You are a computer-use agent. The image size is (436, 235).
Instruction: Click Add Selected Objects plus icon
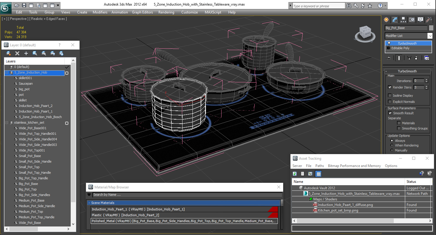(x=26, y=53)
